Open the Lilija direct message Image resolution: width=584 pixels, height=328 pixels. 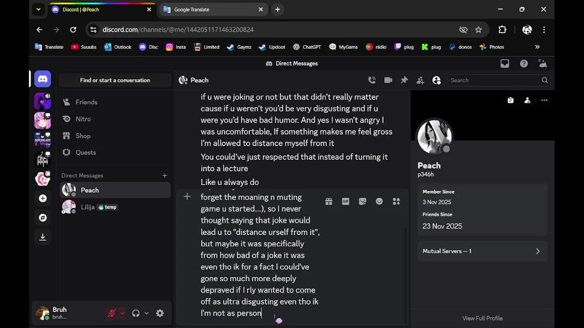point(88,207)
